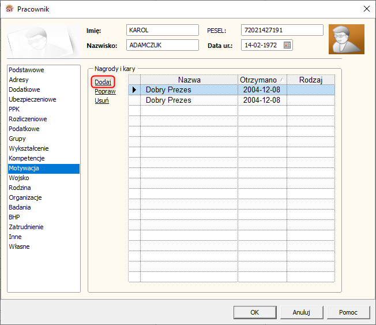Select the highlighted first Dobry Prezes row
This screenshot has width=376, height=325.
[x=232, y=90]
